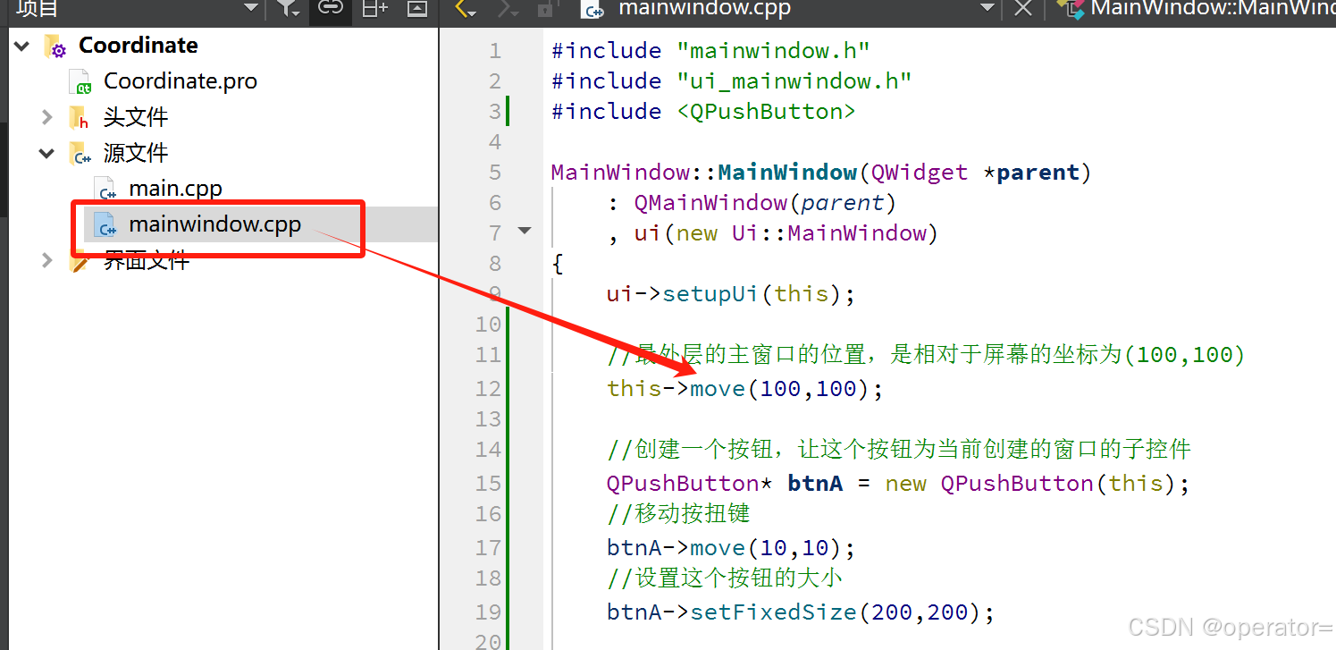Select the 界面文件 folder row
The image size is (1336, 650).
click(x=147, y=260)
